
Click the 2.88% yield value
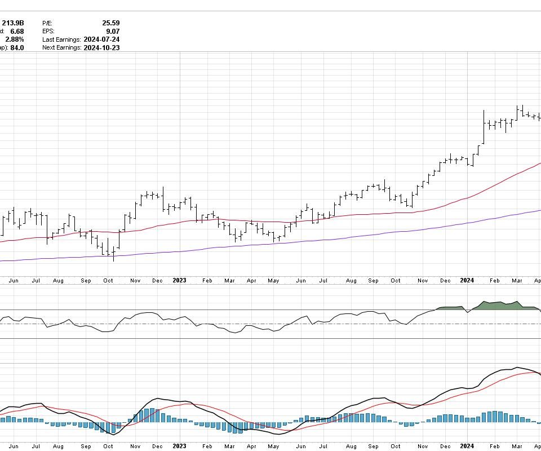[x=15, y=39]
